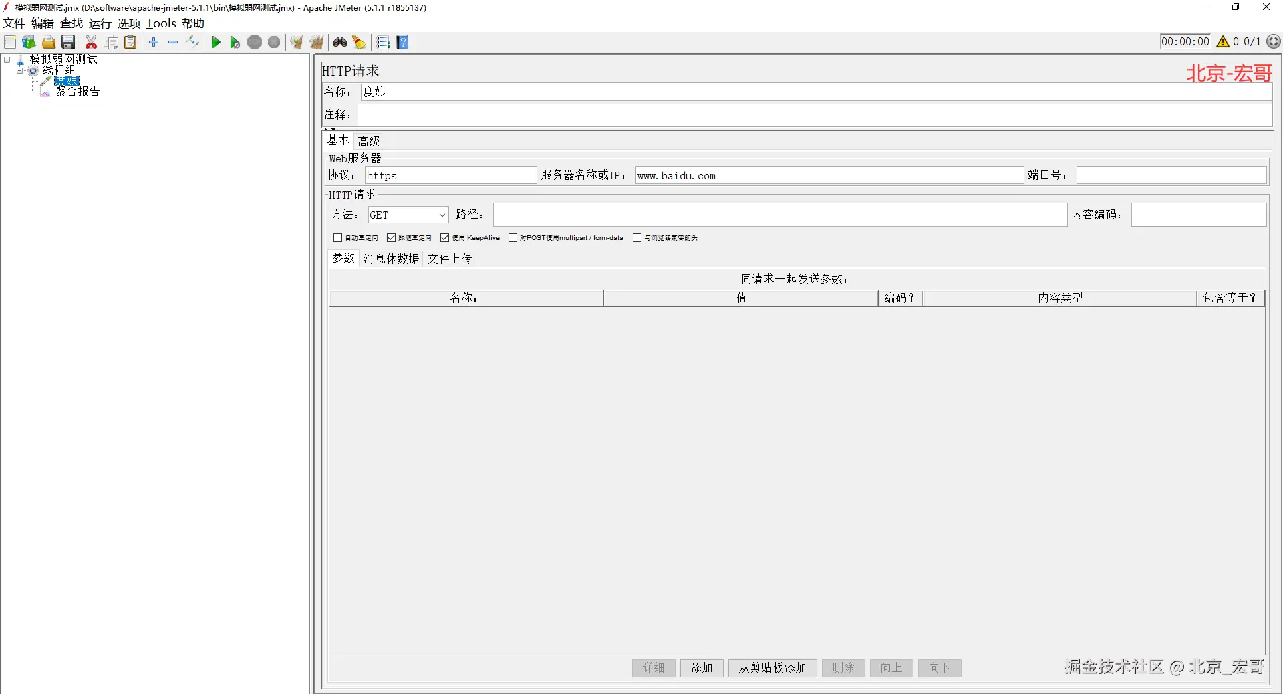Screen dimensions: 1283x694
Task: Click the Paste clipboard icon
Action: pos(131,42)
